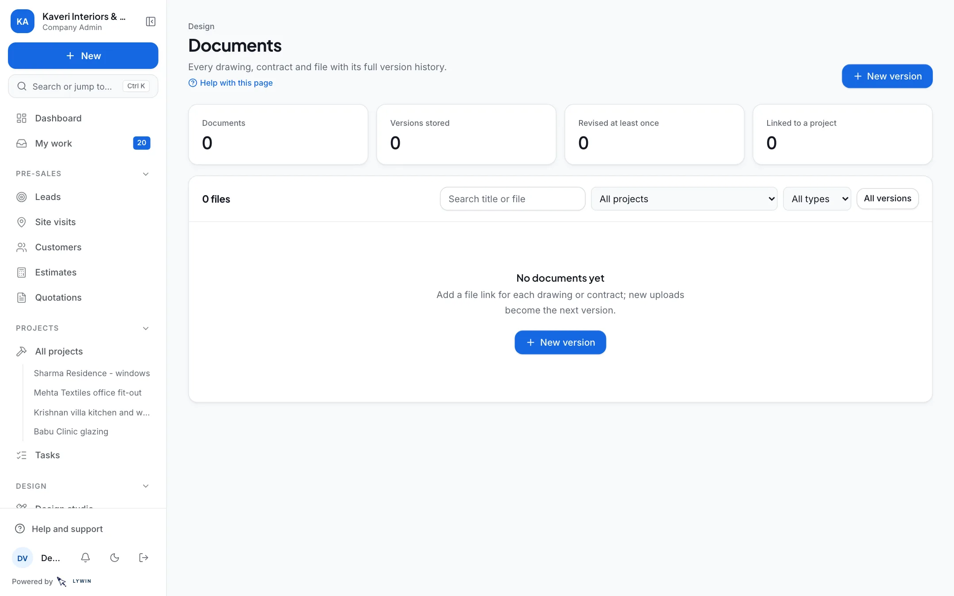
Task: Open Dashboard from the sidebar
Action: 83,118
